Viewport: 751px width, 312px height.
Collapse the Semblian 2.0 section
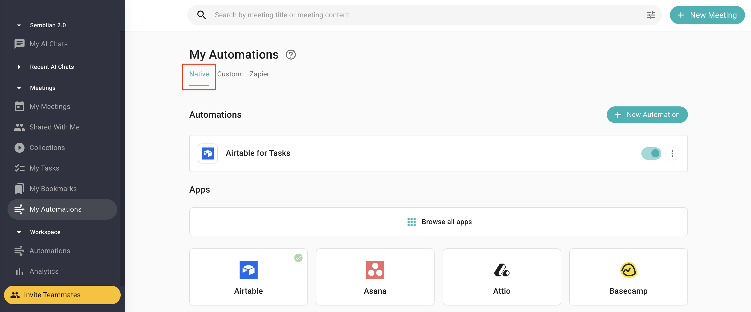[x=19, y=25]
